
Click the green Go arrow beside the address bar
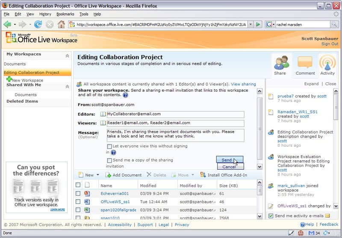[x=258, y=24]
